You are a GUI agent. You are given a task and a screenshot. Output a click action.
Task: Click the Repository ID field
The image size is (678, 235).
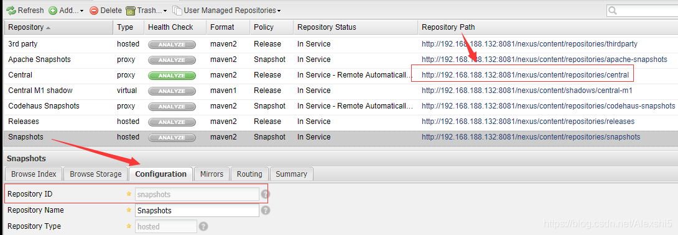pos(197,195)
